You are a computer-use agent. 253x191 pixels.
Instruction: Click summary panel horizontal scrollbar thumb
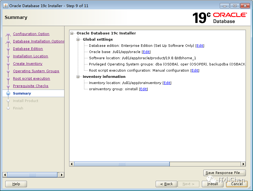click(122, 164)
